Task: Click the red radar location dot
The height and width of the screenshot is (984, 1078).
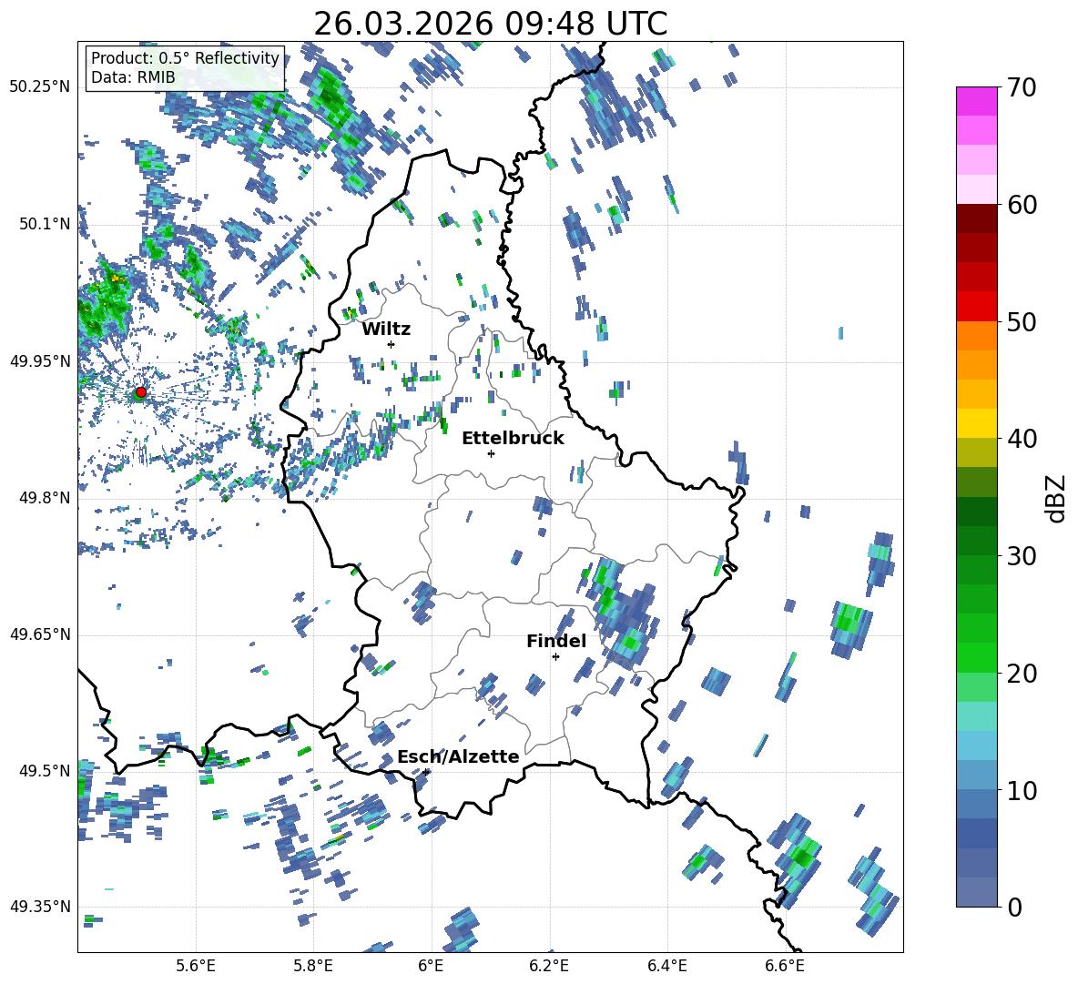Action: [140, 392]
